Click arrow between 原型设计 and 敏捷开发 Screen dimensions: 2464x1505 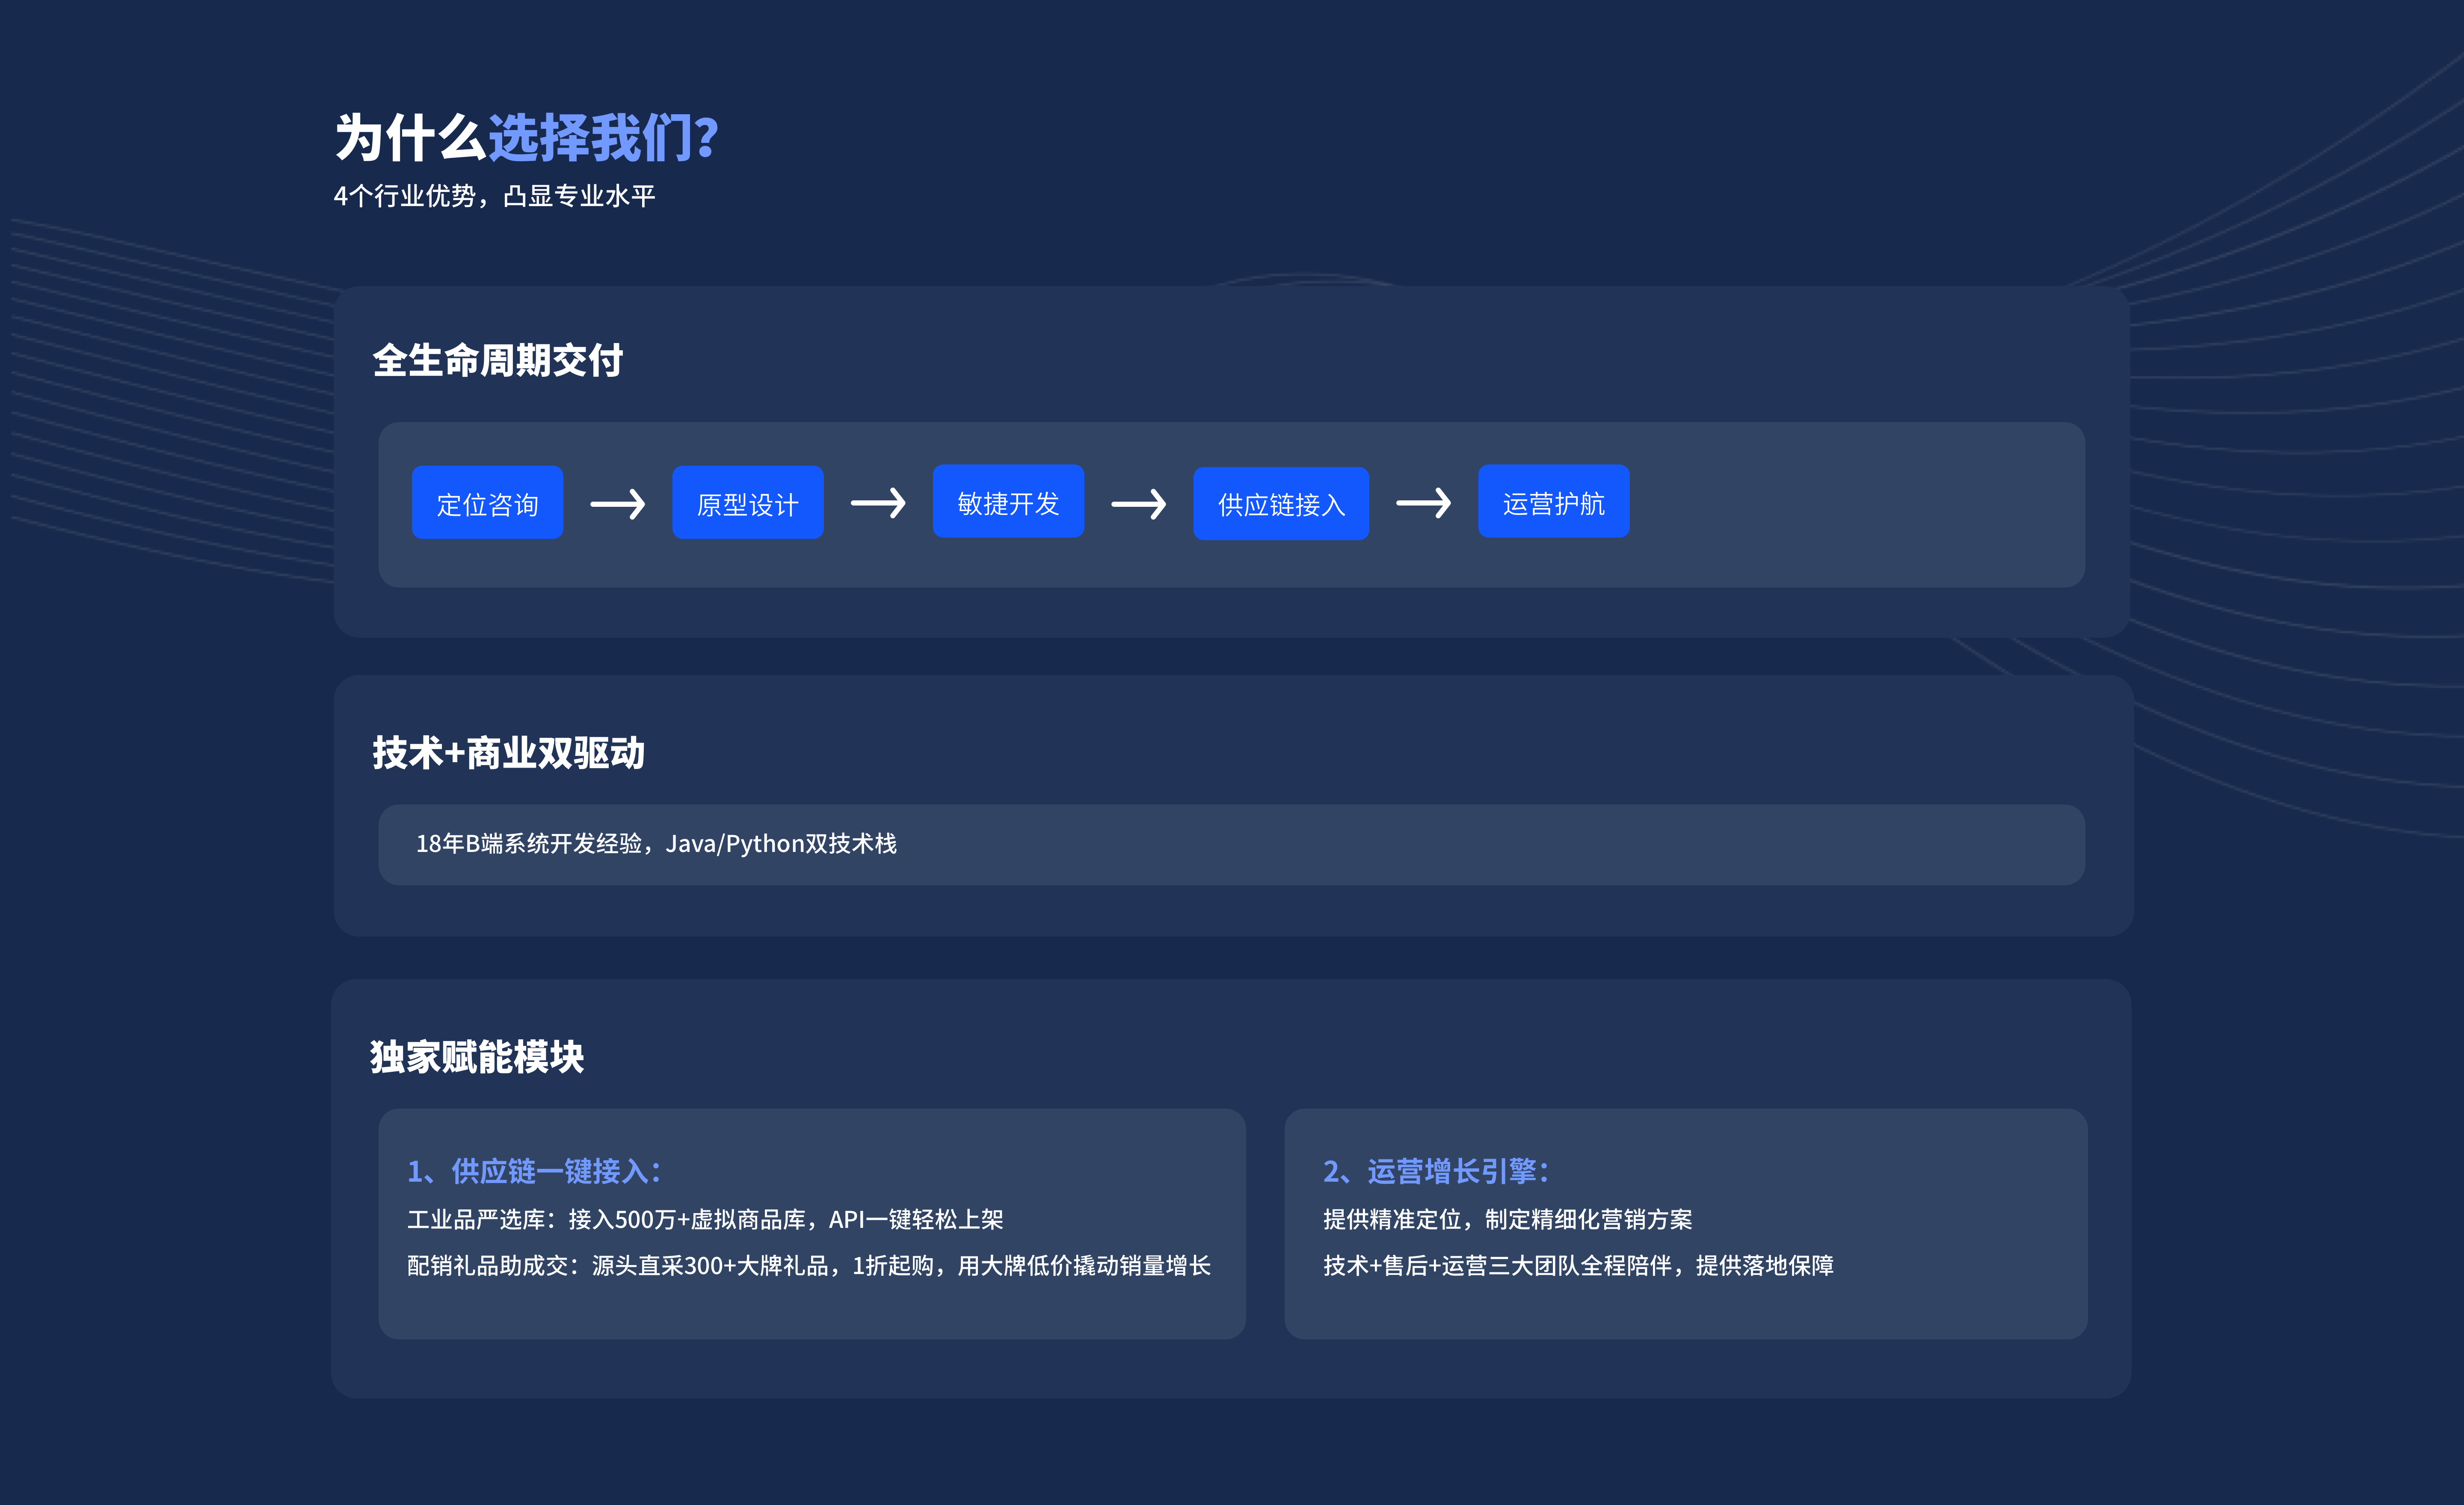[x=878, y=503]
